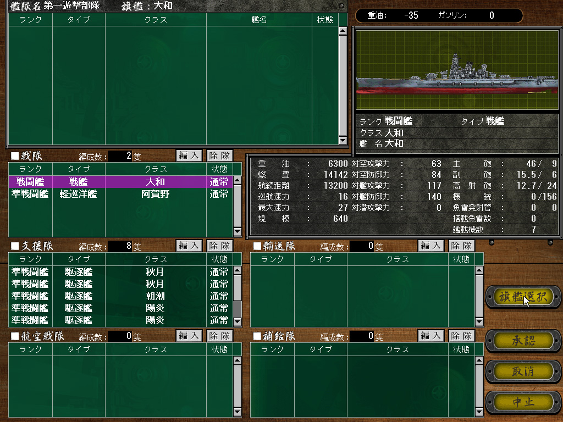This screenshot has width=563, height=422.
Task: Click the 旗艦選択 button
Action: pos(523,297)
